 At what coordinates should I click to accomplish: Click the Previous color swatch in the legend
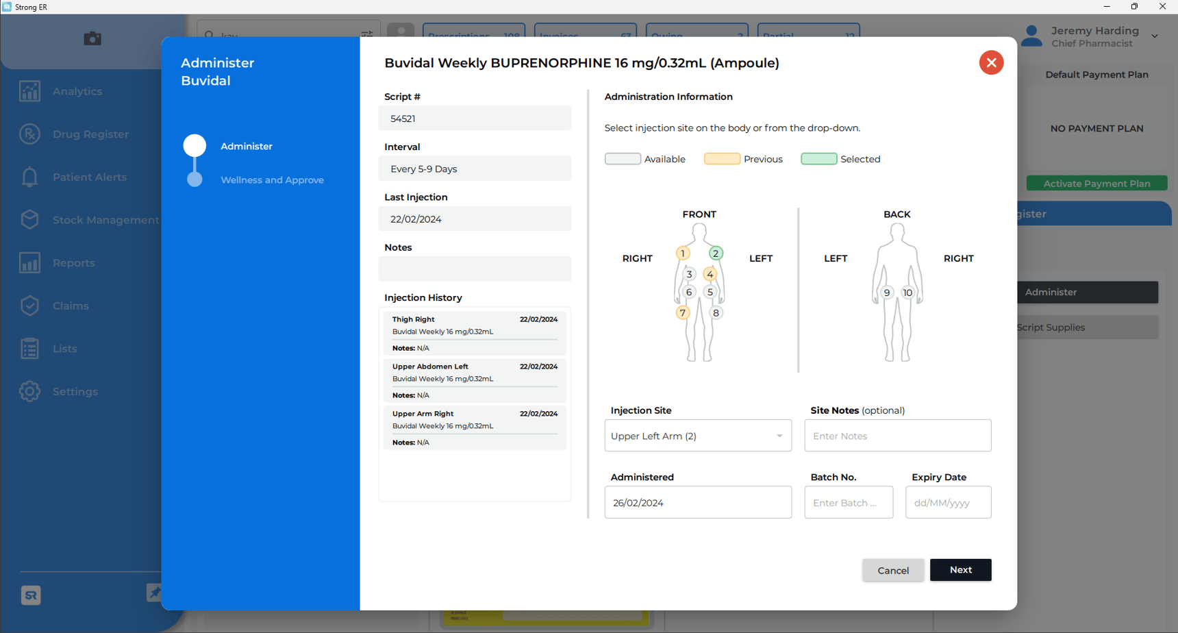[x=722, y=158]
